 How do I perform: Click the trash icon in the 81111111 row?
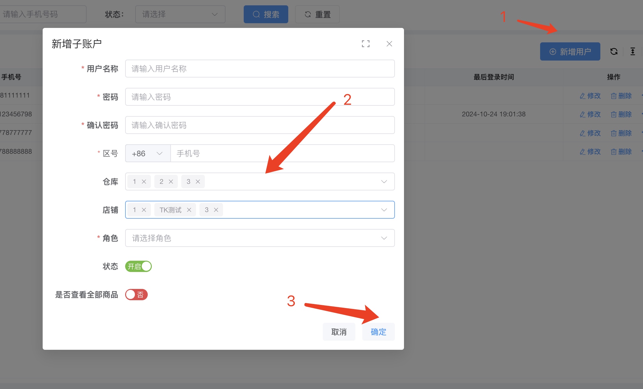click(x=614, y=96)
